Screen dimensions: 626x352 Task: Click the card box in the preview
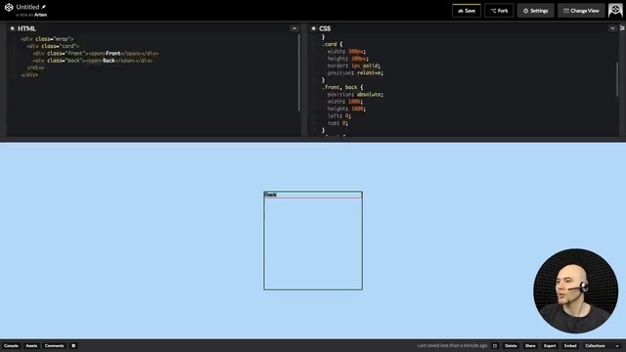click(x=313, y=241)
